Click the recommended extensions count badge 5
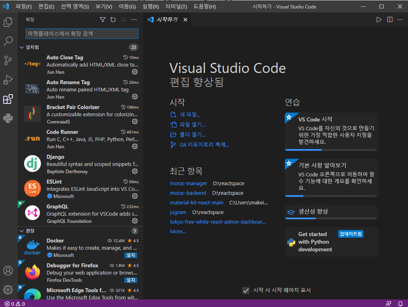408x307 pixels. coord(134,231)
